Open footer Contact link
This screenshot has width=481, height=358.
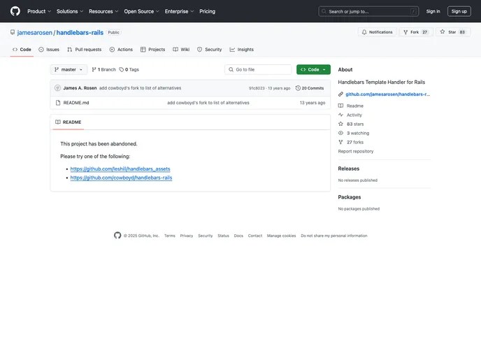pos(255,236)
